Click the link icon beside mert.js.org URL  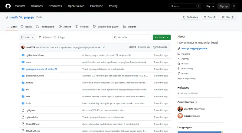[x=179, y=48]
